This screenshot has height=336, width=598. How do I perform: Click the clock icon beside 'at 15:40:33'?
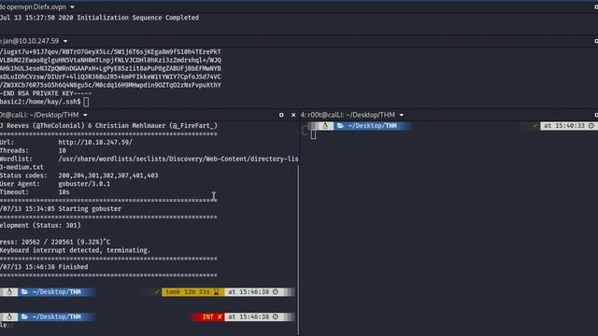click(591, 126)
